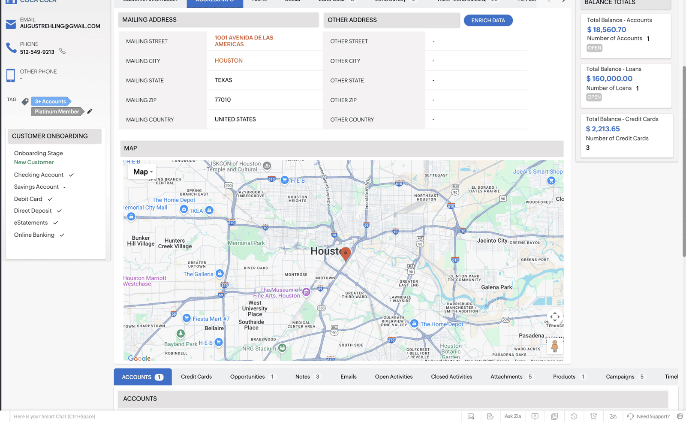Click the Google logo on the map
Screen dimensions: 686x422
(139, 358)
